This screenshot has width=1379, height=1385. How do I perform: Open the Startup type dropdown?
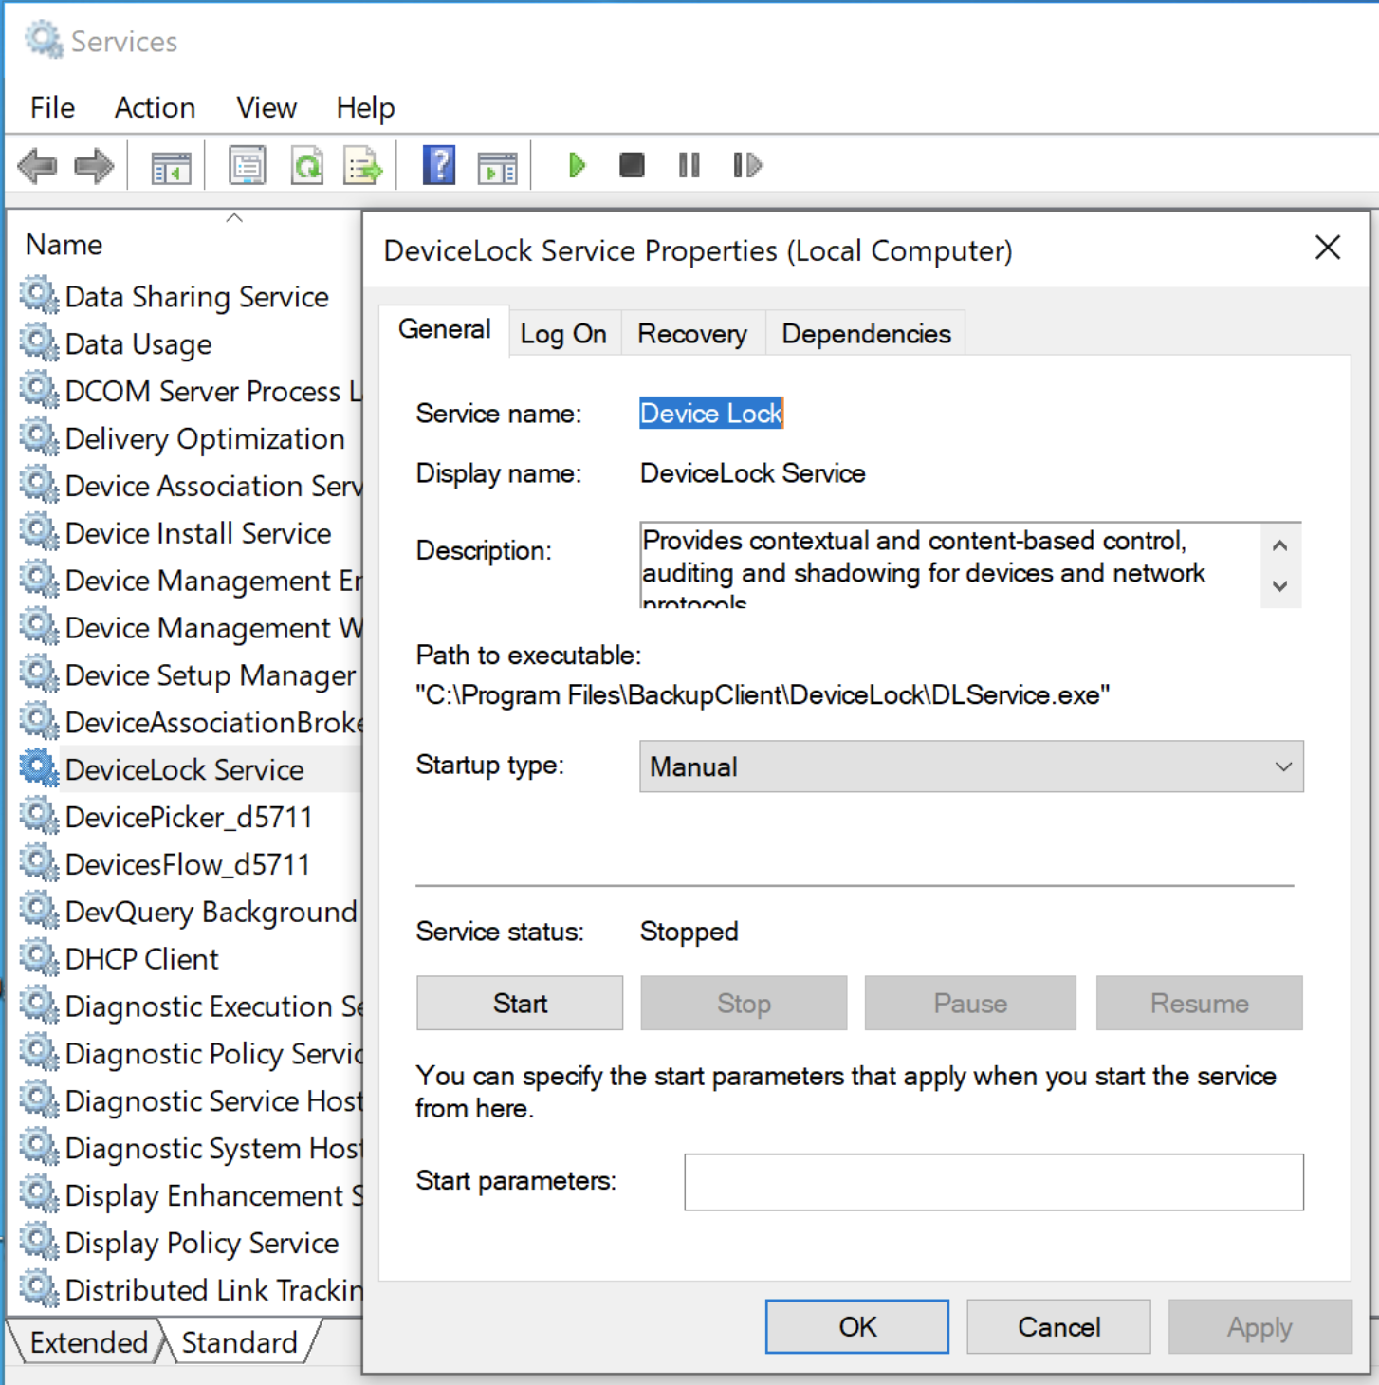(x=971, y=766)
